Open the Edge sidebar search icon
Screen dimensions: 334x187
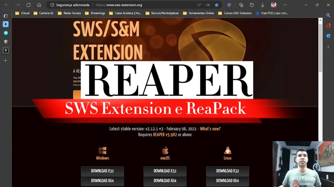coord(328,15)
